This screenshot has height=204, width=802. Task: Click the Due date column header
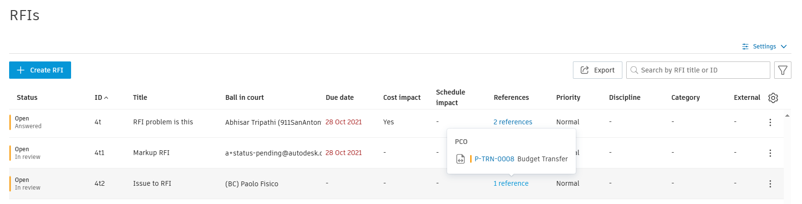340,97
